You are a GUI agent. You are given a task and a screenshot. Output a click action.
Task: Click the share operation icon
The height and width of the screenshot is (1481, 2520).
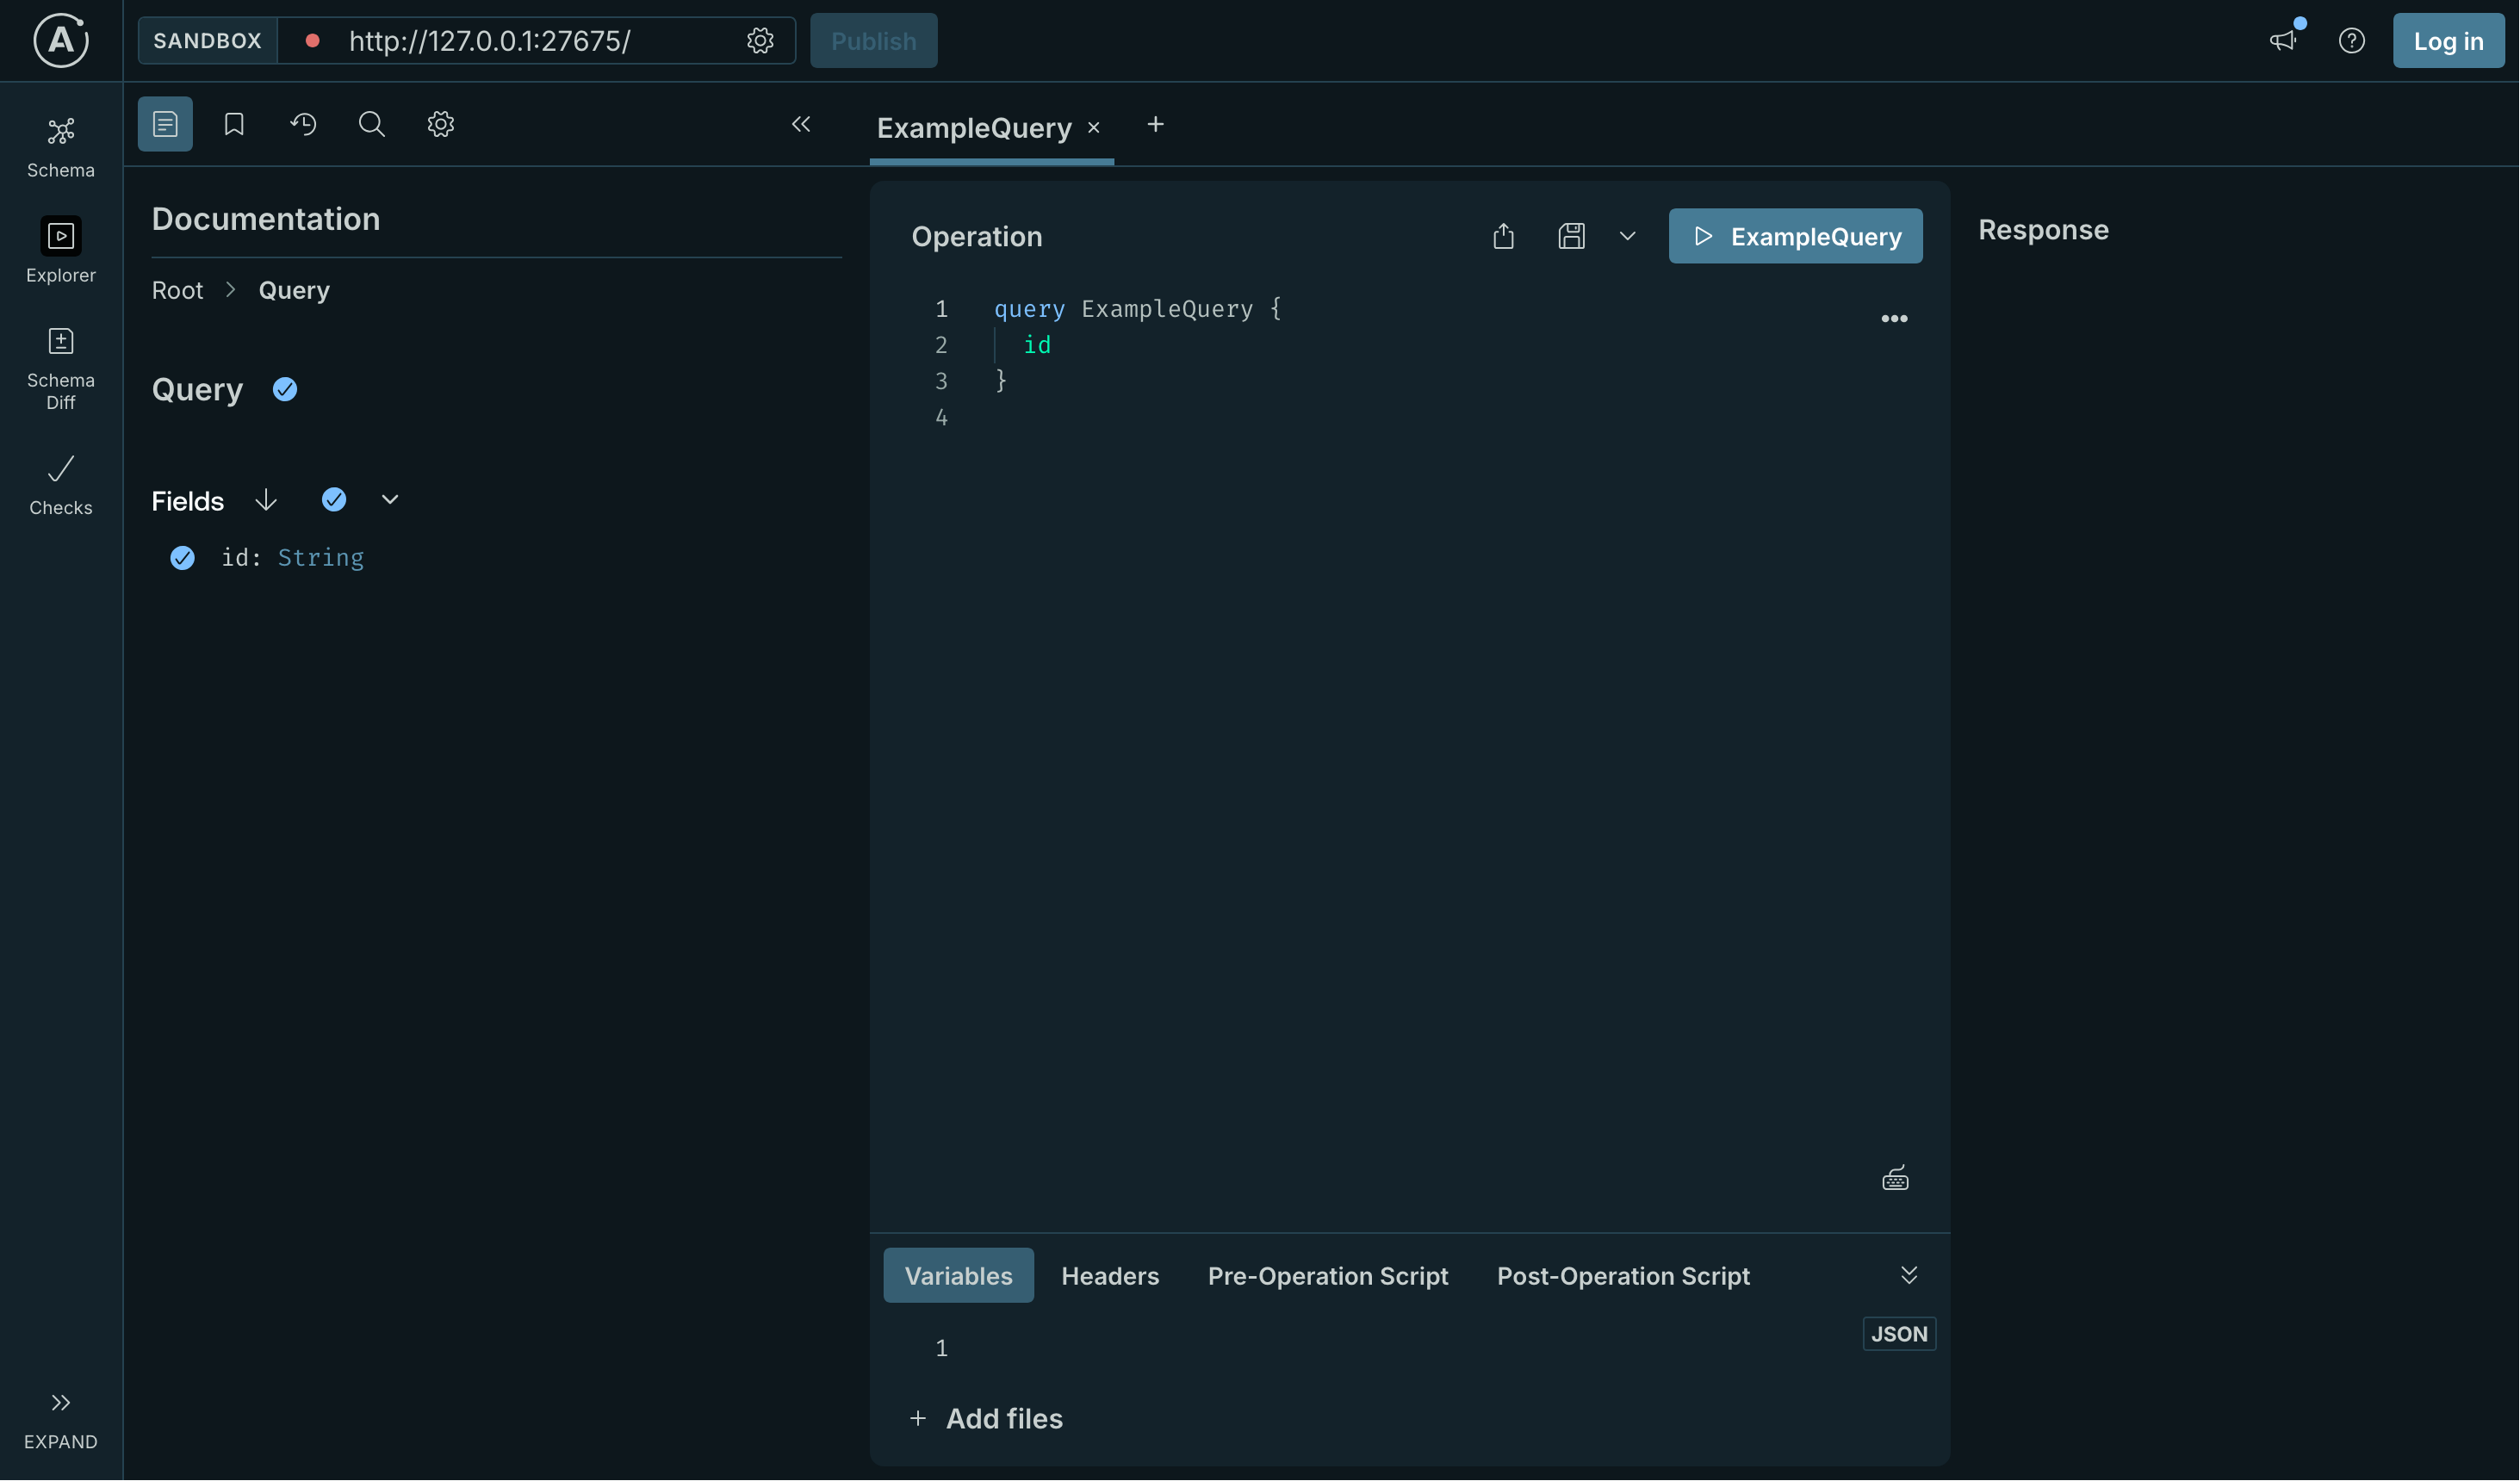click(x=1503, y=236)
